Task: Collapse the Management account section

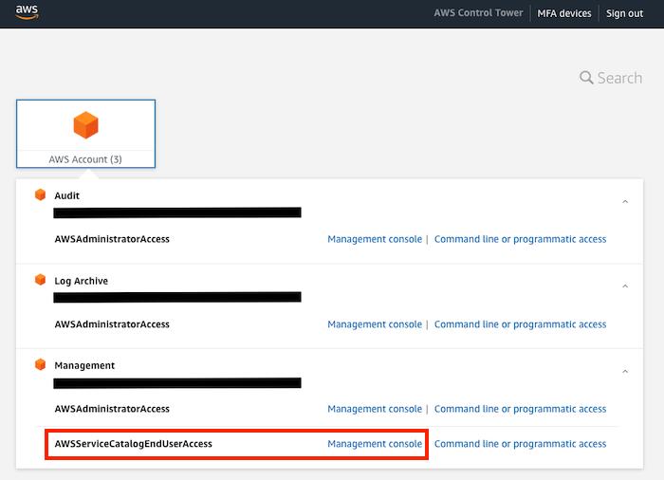Action: tap(625, 372)
